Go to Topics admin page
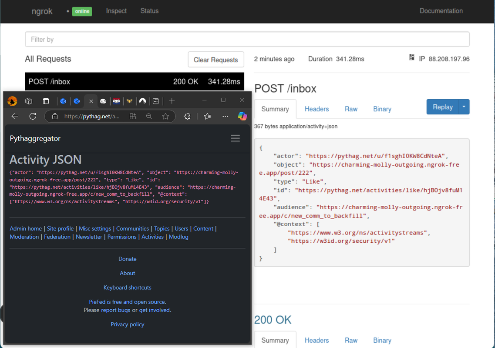This screenshot has height=348, width=495. coord(162,228)
